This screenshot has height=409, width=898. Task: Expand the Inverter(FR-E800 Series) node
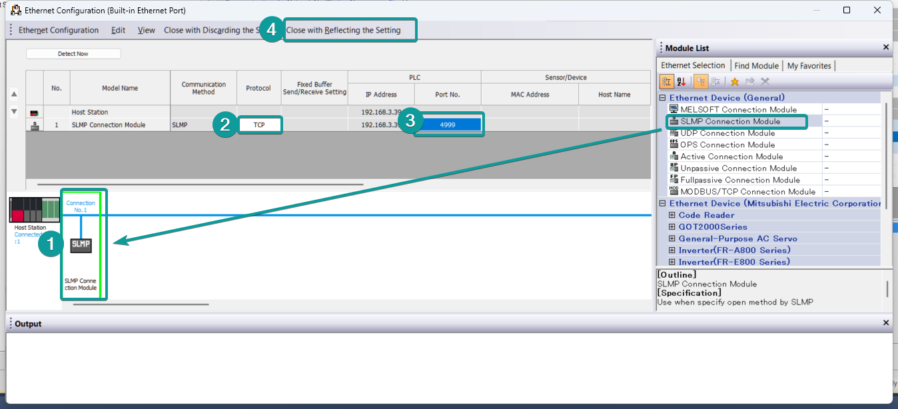pos(672,262)
